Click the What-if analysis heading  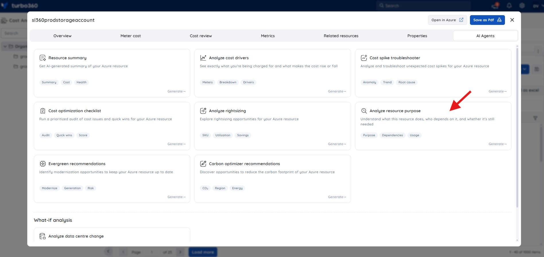point(53,220)
